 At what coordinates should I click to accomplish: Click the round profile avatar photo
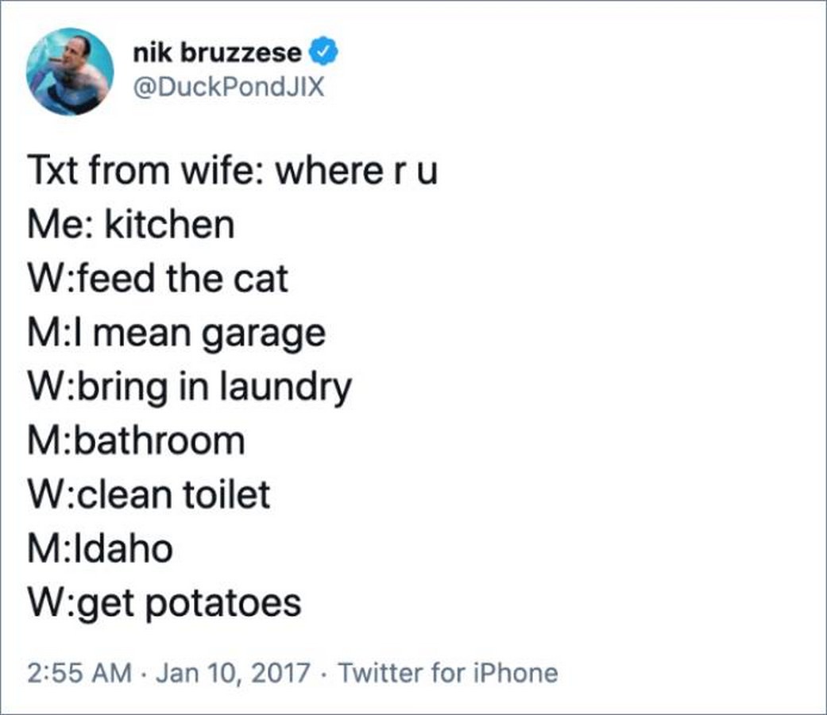point(70,71)
